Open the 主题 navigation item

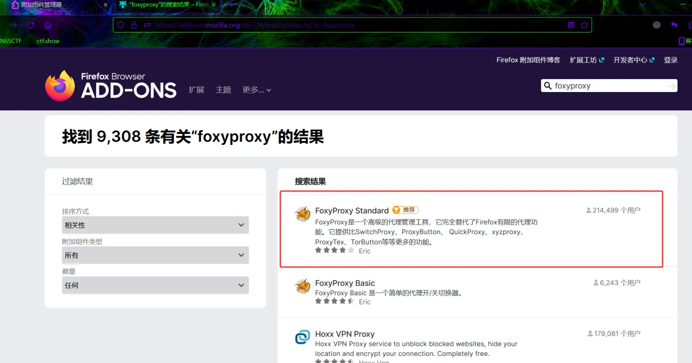(223, 90)
